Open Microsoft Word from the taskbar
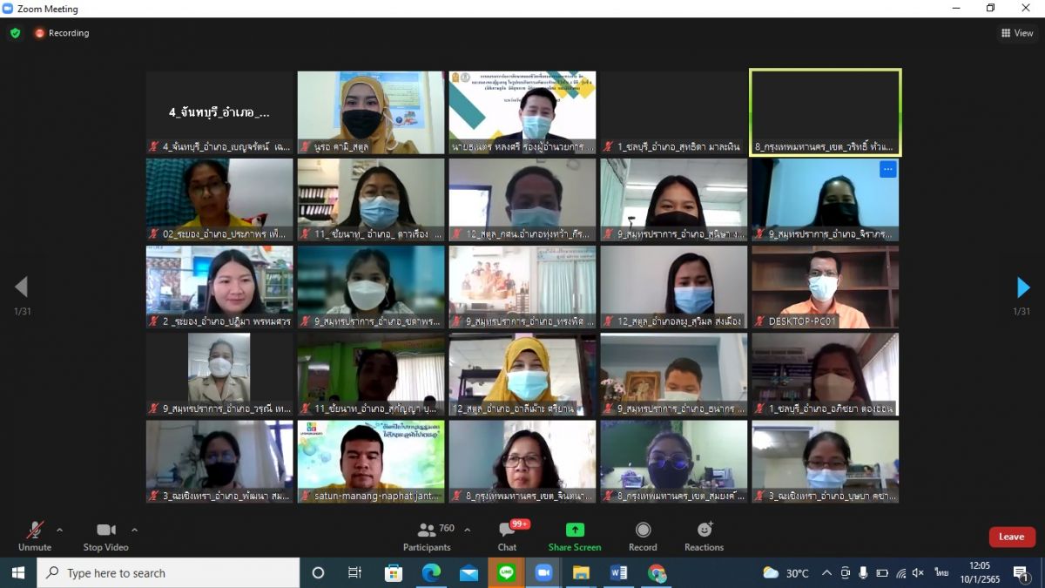Screen dimensions: 1045x588 click(x=618, y=572)
